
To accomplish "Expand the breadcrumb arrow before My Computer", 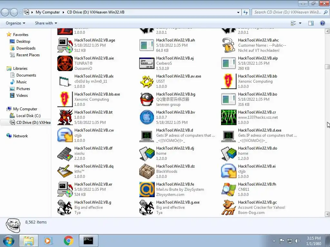I will pos(32,13).
